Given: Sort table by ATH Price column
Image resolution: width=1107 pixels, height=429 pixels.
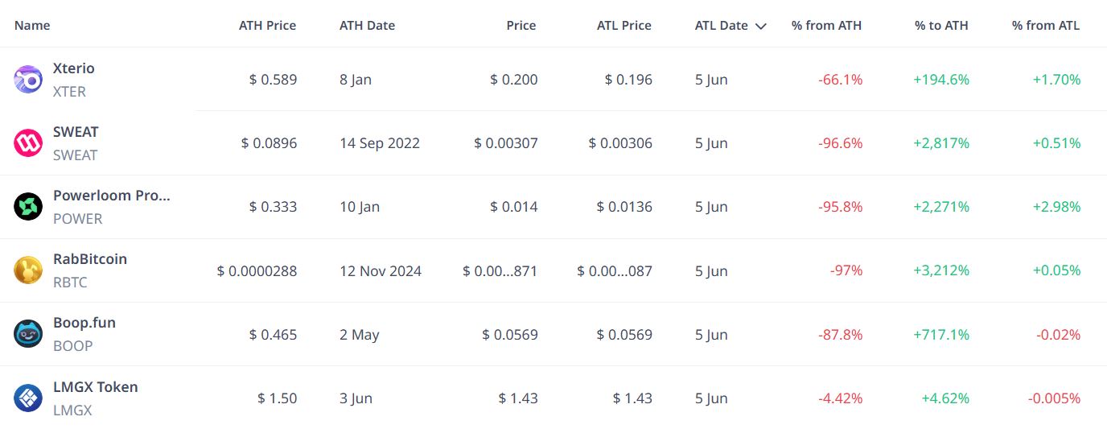Looking at the screenshot, I should [267, 26].
